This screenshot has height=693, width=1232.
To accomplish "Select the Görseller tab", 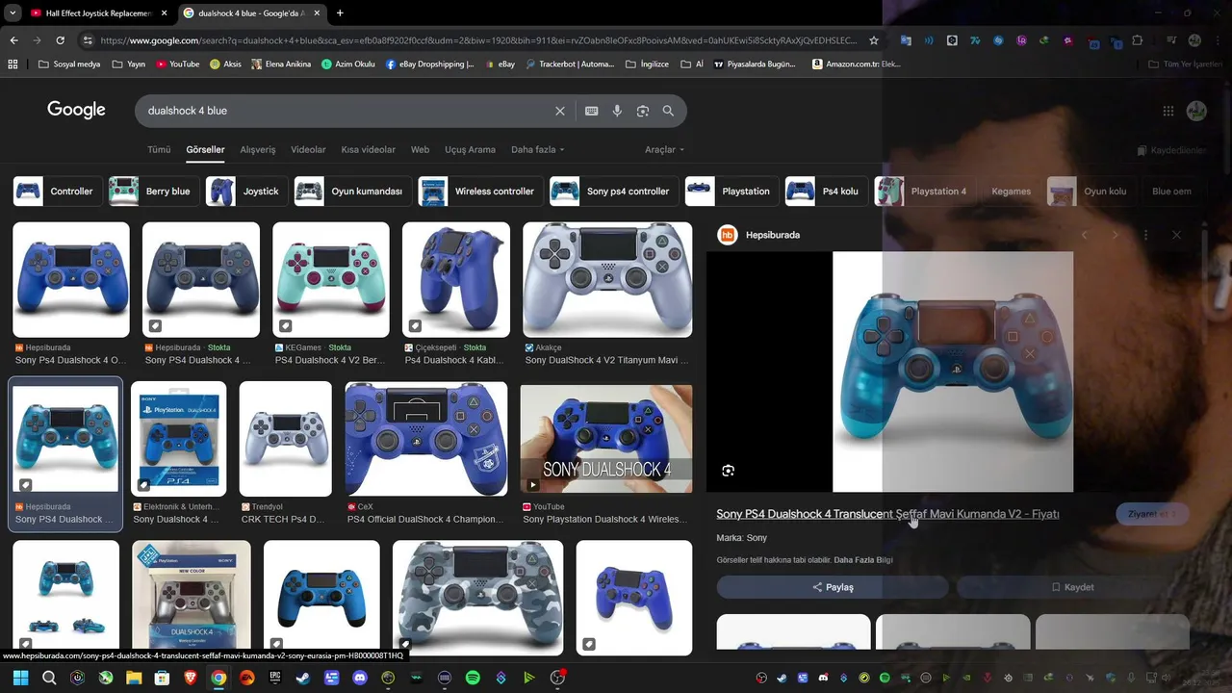I will tap(205, 150).
